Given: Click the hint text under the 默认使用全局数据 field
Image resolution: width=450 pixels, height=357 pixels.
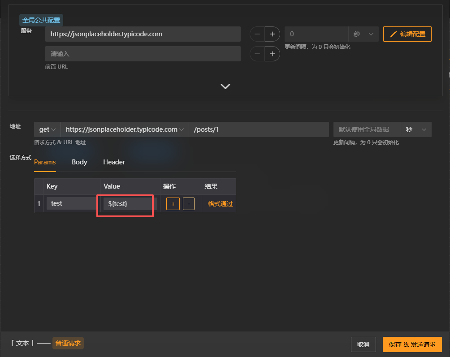Looking at the screenshot, I should (366, 142).
